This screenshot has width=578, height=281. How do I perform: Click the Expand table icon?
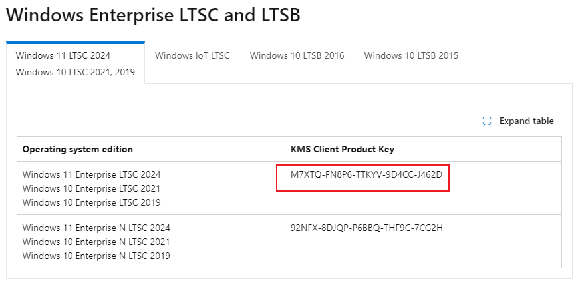[486, 121]
